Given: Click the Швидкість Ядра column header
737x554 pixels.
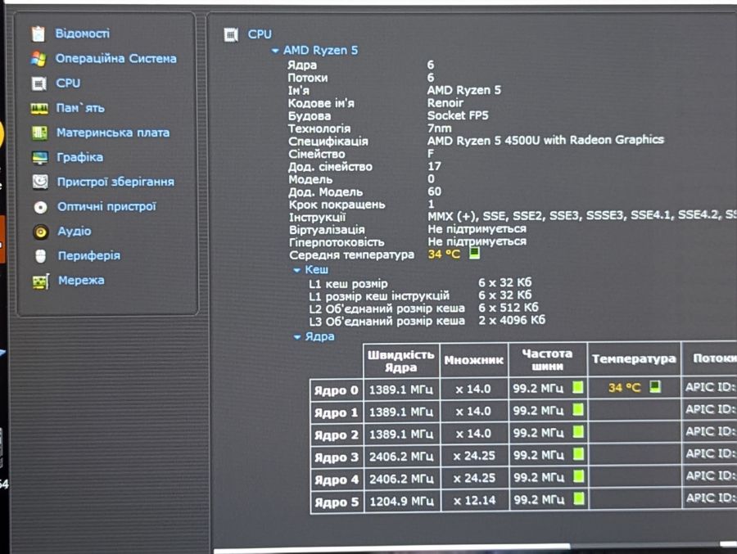Looking at the screenshot, I should pos(401,361).
